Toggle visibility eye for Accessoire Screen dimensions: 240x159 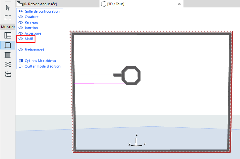21,33
